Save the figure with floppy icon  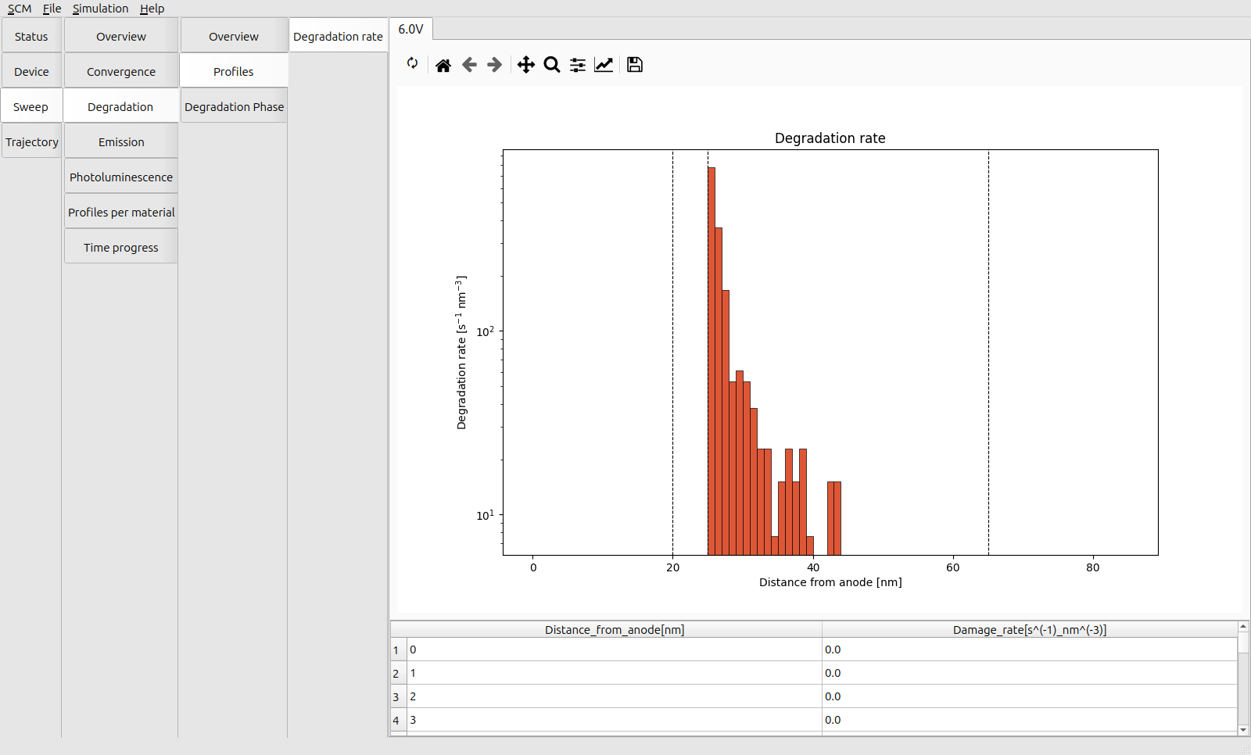tap(635, 65)
